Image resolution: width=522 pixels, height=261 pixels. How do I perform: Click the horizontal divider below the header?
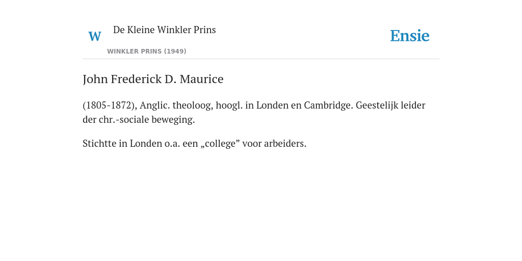point(261,59)
